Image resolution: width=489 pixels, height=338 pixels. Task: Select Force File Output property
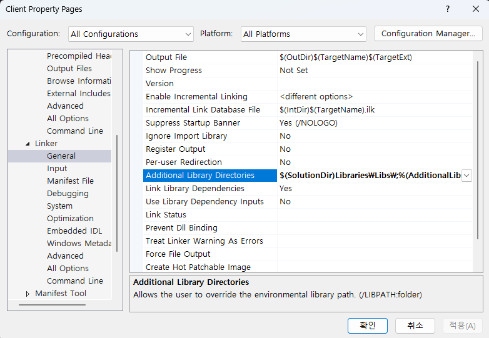click(x=178, y=254)
